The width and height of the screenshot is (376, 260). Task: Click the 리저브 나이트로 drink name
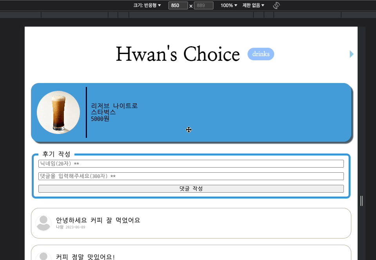click(114, 106)
